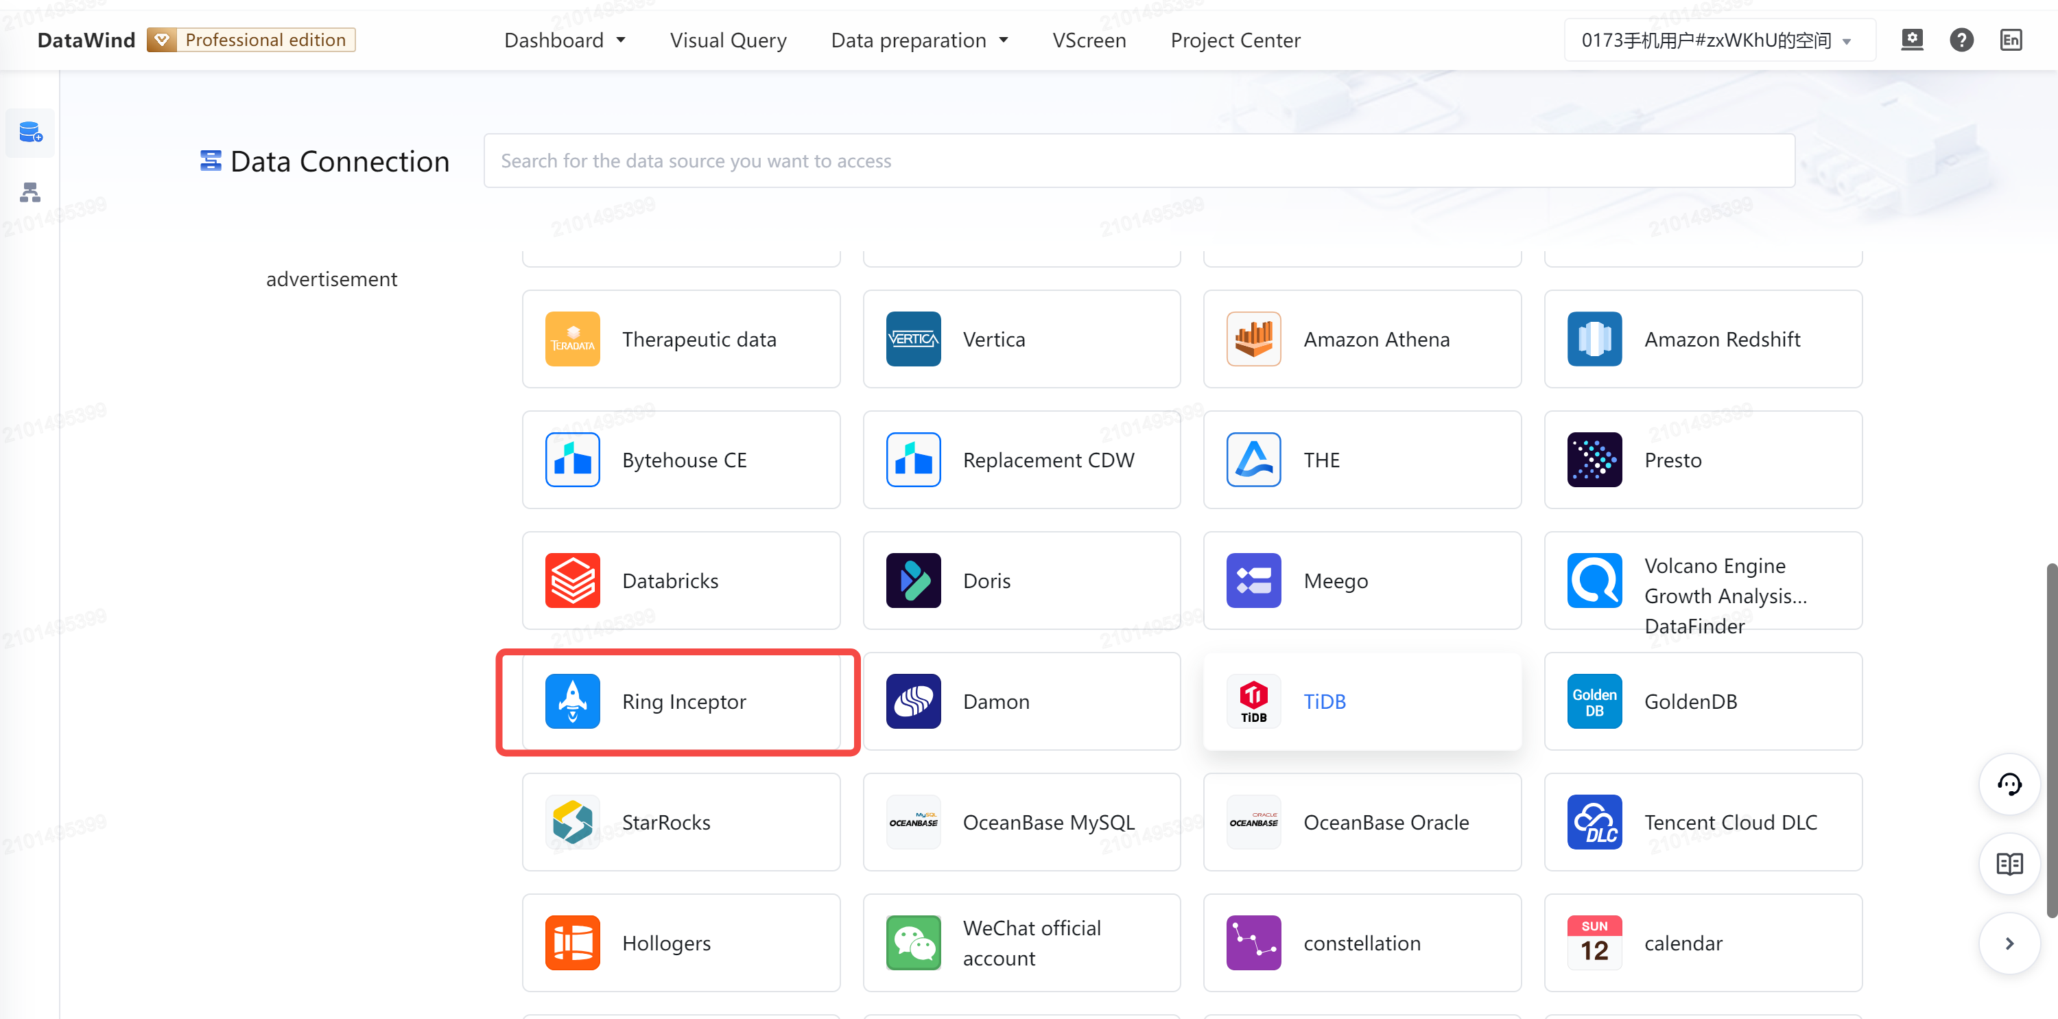Click the Databricks red layers icon

click(x=572, y=581)
